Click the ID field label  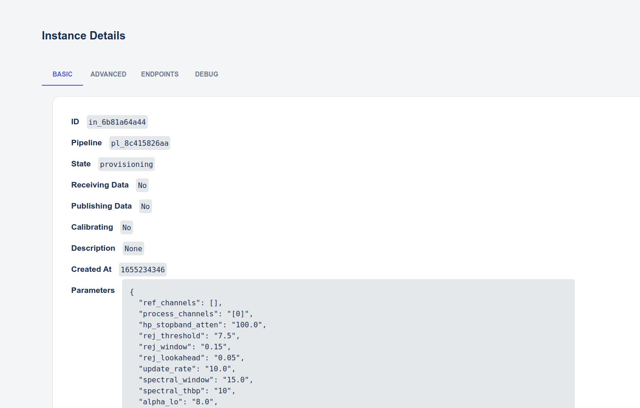coord(75,121)
